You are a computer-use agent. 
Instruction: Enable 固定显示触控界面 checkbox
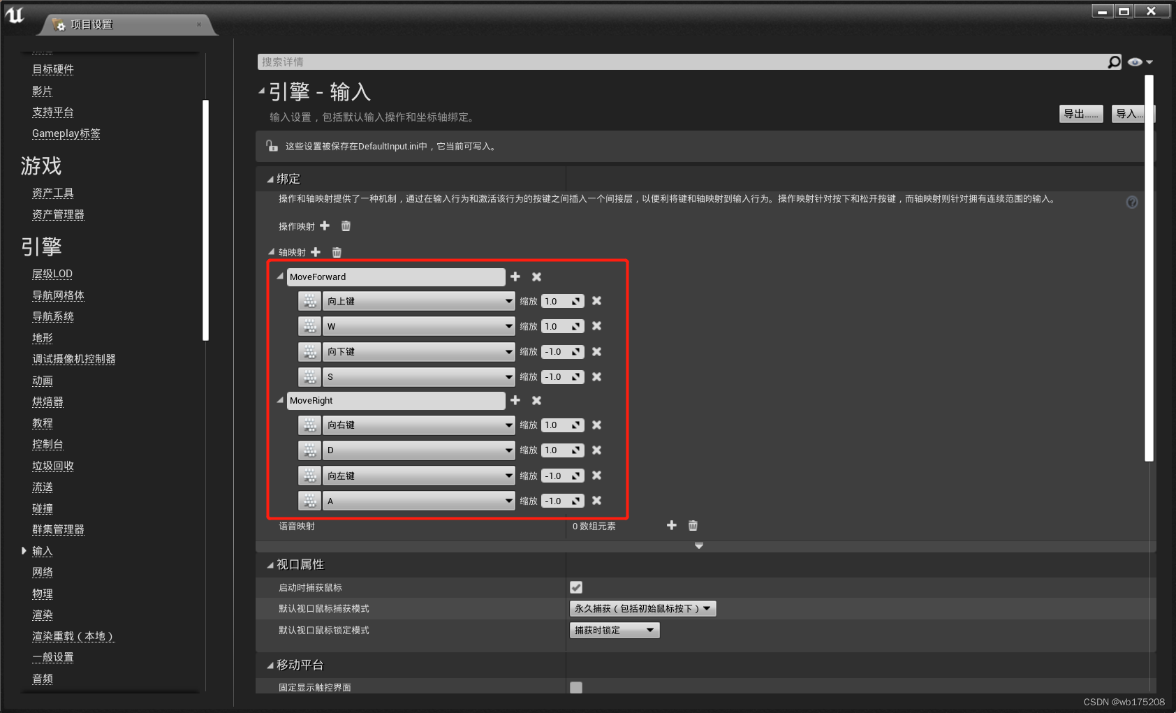[576, 687]
